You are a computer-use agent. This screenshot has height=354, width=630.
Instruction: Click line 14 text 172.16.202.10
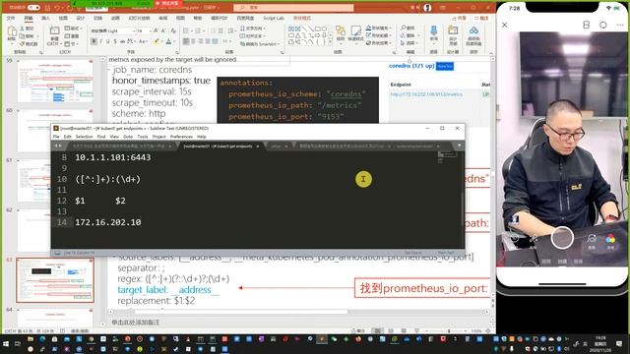pos(108,222)
